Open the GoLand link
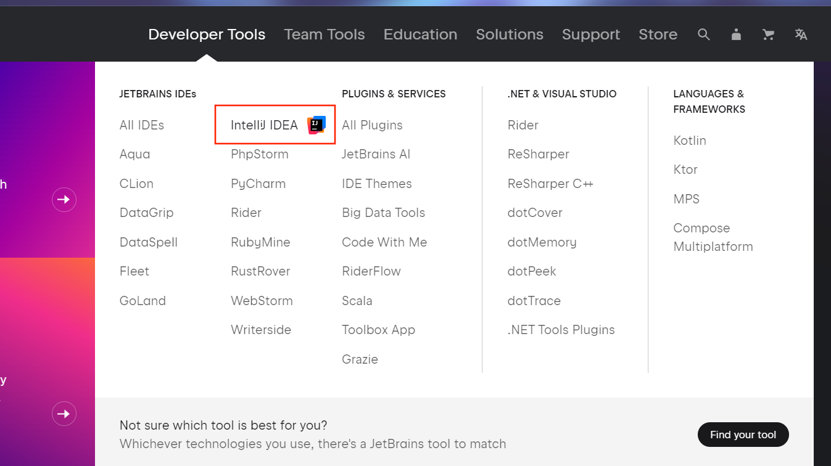831x466 pixels. tap(143, 301)
